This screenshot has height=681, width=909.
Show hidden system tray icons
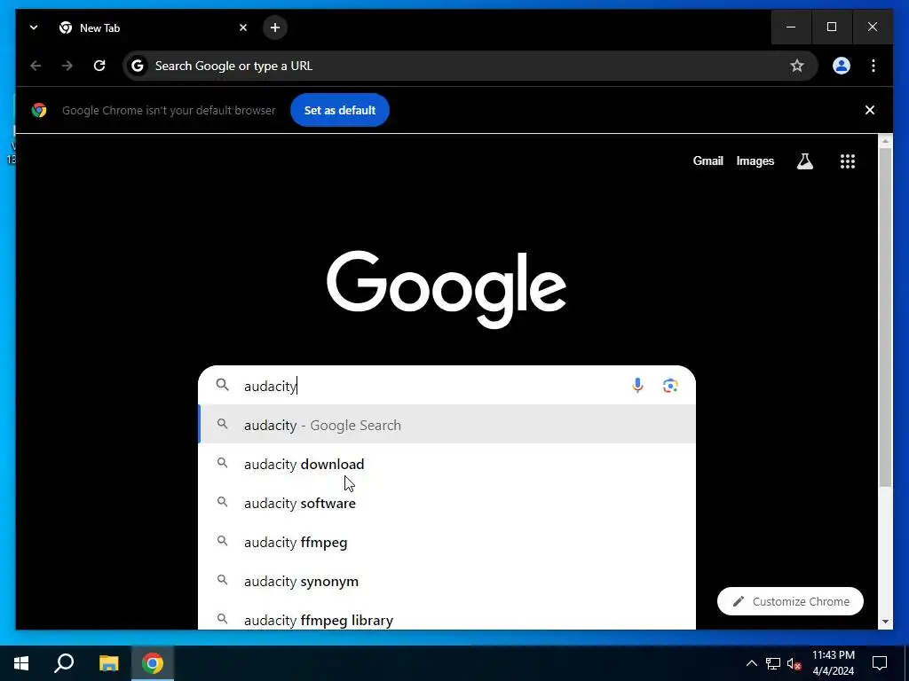751,663
